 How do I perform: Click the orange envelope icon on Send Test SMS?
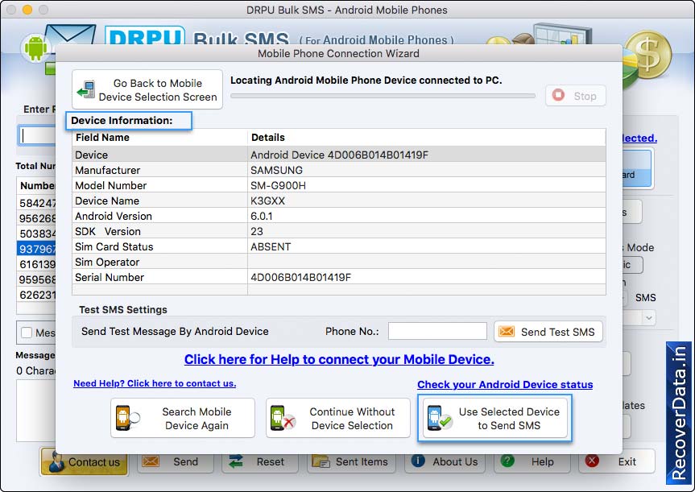click(x=507, y=332)
